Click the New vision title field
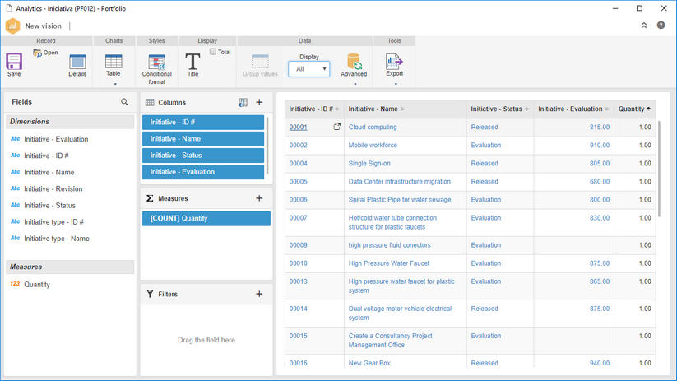 pyautogui.click(x=43, y=26)
